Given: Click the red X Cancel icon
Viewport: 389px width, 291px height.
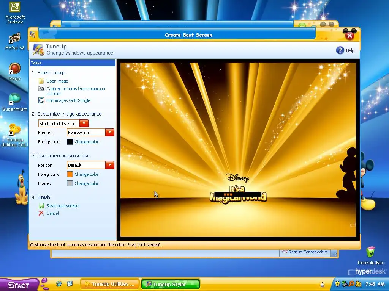Looking at the screenshot, I should [41, 213].
